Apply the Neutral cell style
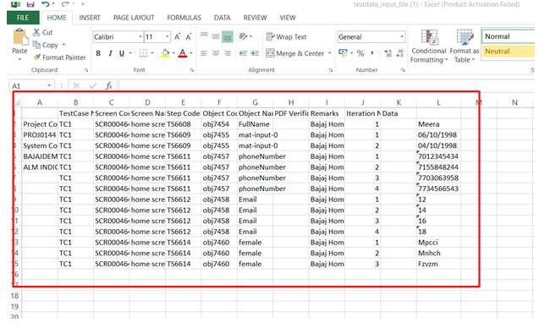The image size is (539, 328). pos(508,52)
